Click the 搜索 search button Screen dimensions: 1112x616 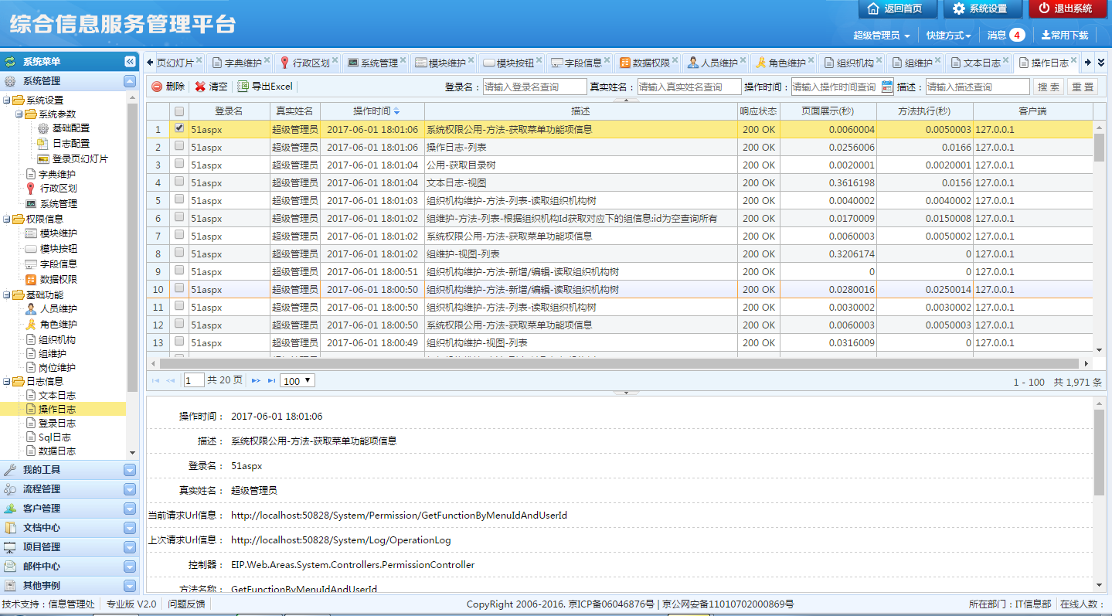[x=1049, y=87]
